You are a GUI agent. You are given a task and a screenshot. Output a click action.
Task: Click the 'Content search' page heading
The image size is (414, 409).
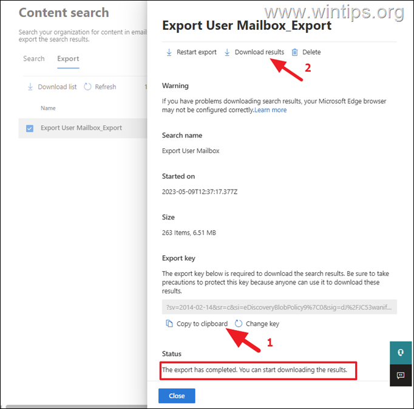(64, 13)
